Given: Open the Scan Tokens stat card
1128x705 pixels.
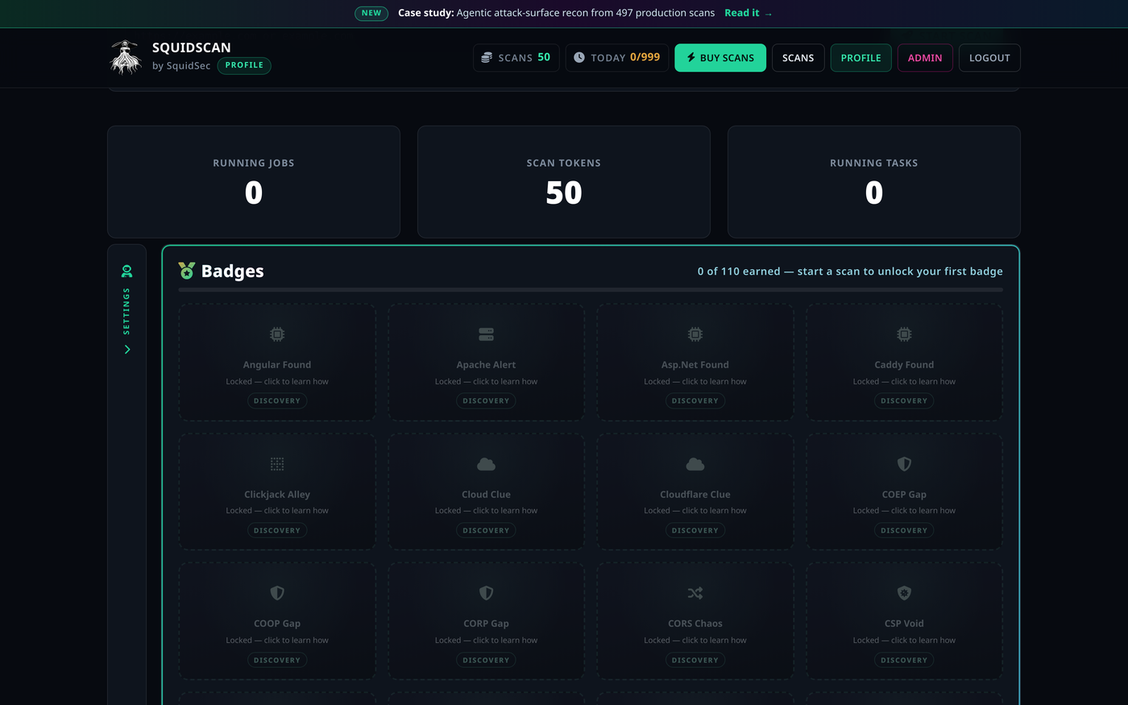Looking at the screenshot, I should (564, 181).
